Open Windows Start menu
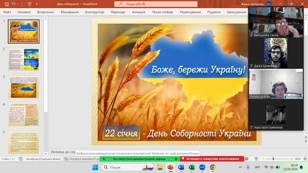Viewport: 308px width, 173px height. [95, 167]
